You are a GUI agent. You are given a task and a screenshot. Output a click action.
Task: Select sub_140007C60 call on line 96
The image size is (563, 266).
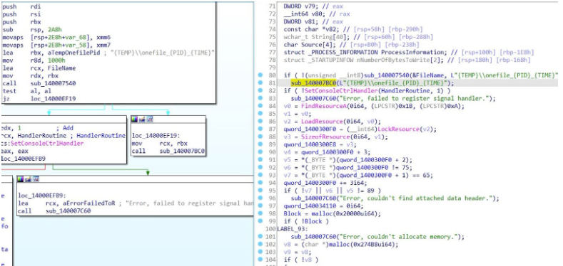[x=313, y=198]
